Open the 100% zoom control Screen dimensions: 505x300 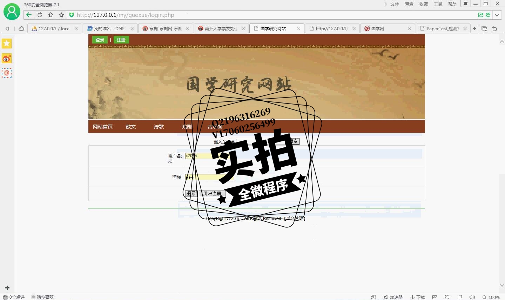tap(491, 297)
